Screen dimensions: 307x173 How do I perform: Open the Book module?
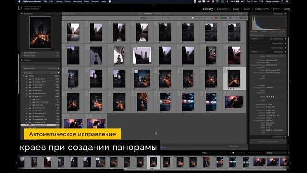(247, 9)
